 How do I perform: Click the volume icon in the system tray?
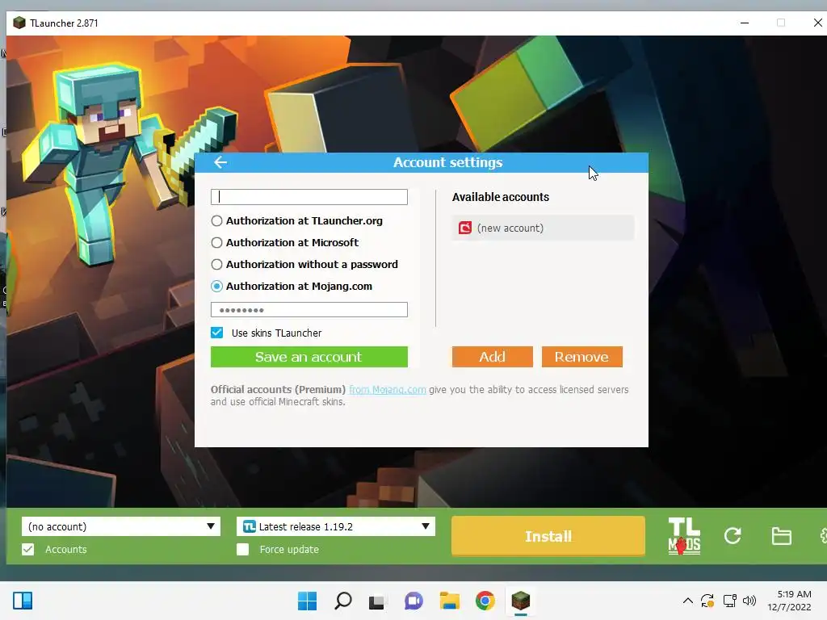(749, 601)
